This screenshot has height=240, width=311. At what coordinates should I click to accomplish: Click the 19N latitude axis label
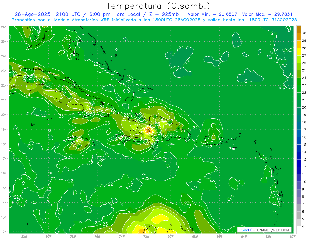pyautogui.click(x=4, y=129)
